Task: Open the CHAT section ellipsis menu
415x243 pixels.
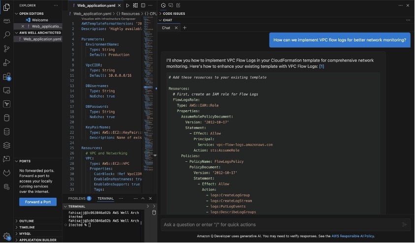Action: pos(408,20)
